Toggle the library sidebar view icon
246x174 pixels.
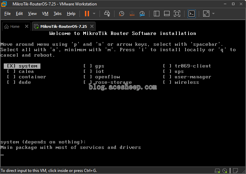coord(157,14)
